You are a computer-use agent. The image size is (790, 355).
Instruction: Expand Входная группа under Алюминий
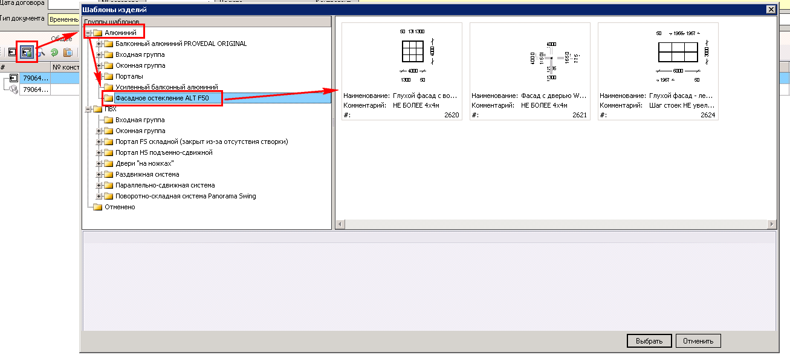[x=99, y=54]
